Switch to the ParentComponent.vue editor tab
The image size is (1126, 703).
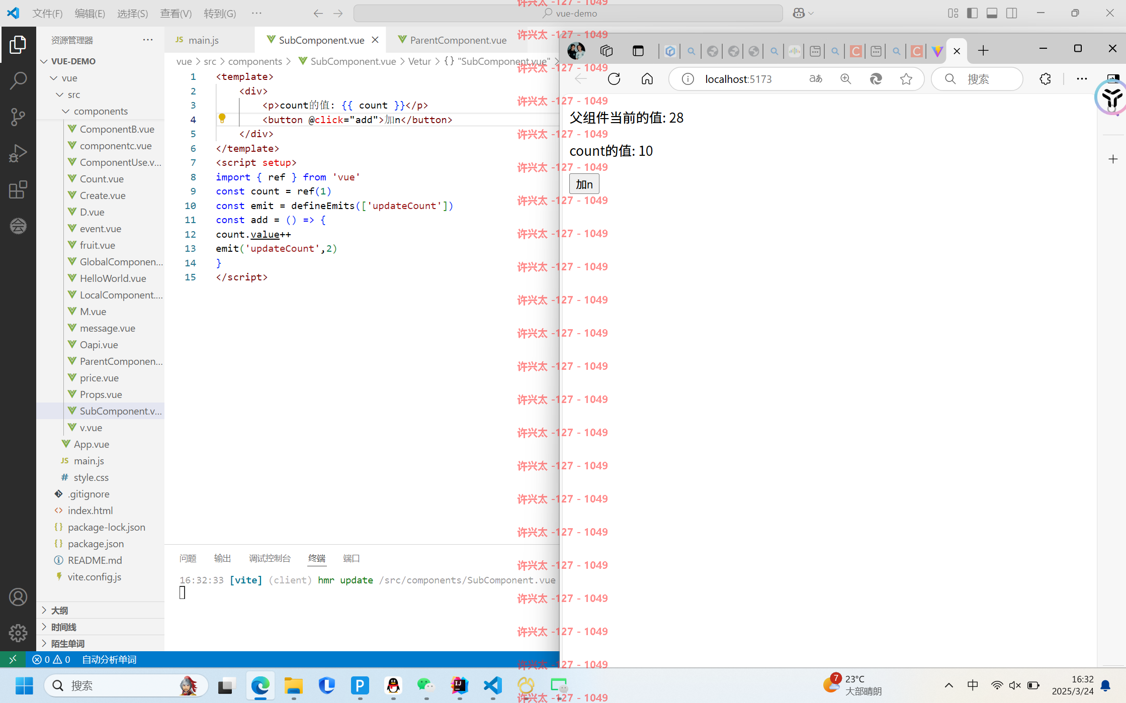458,40
